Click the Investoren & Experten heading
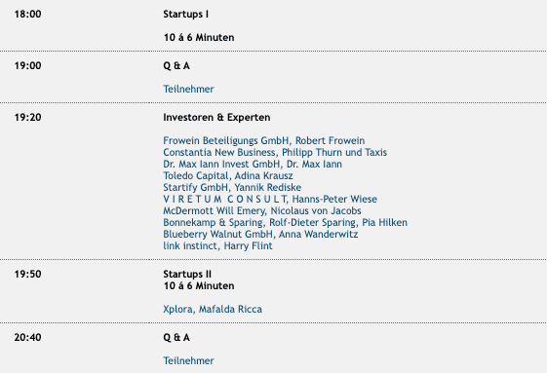This screenshot has width=547, height=373. click(216, 118)
